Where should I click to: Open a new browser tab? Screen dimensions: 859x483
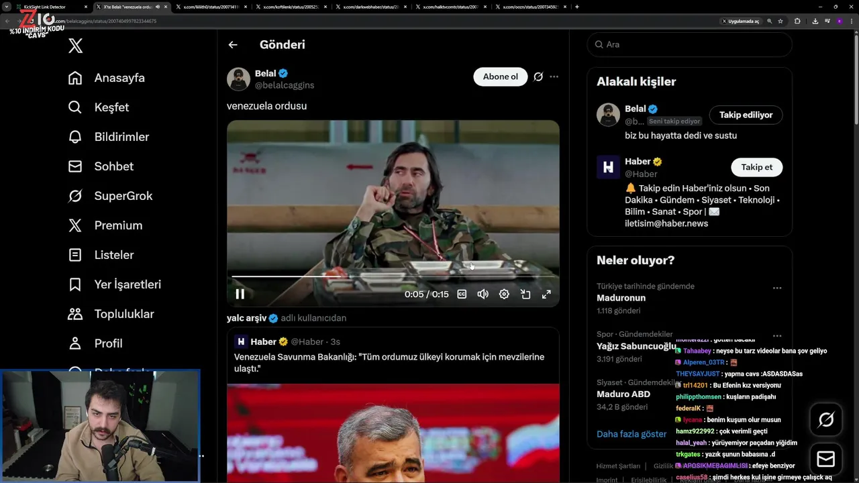(x=577, y=7)
